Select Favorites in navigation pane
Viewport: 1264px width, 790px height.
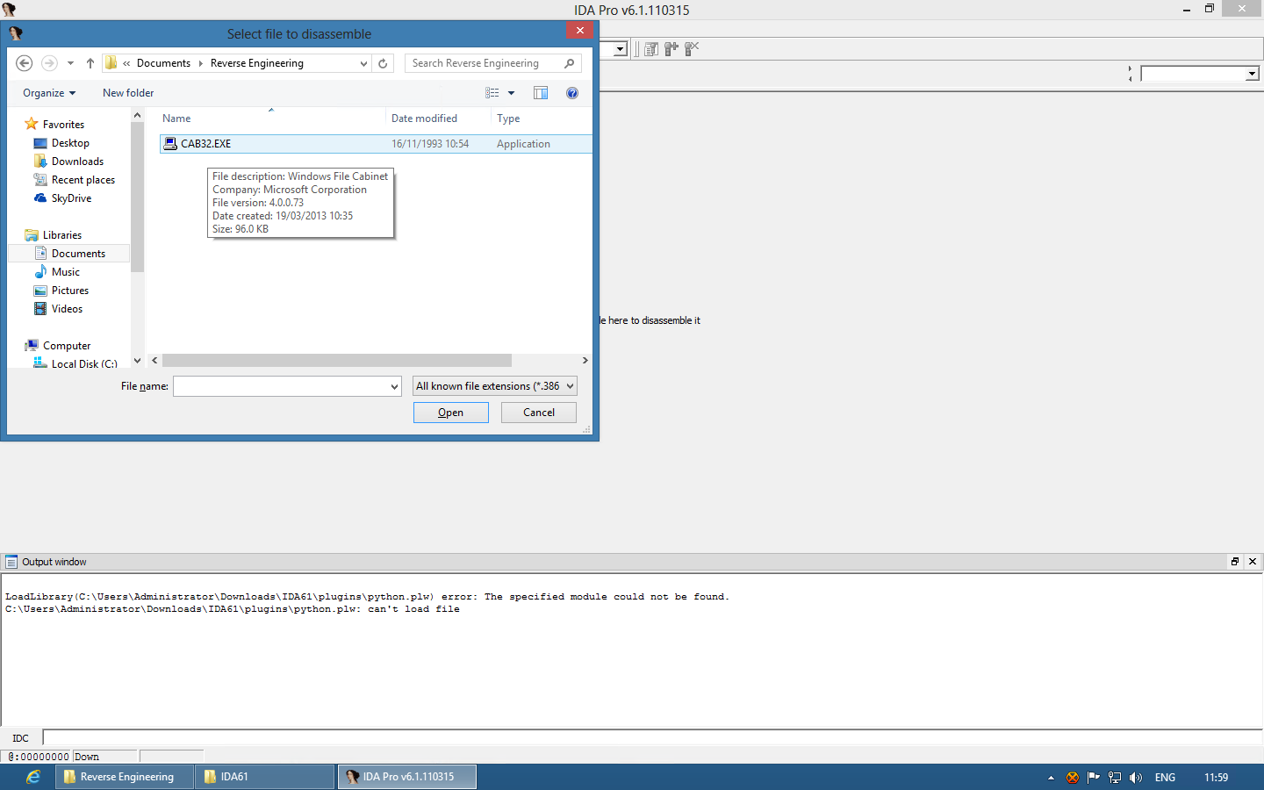click(x=63, y=125)
